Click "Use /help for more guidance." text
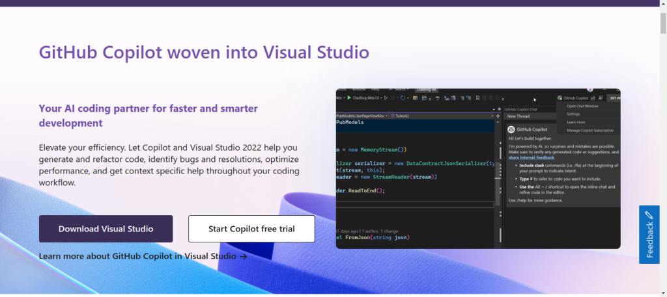 coord(535,200)
